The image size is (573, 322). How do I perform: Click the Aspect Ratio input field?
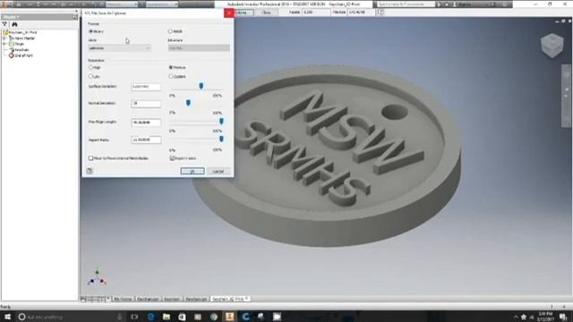pos(146,140)
